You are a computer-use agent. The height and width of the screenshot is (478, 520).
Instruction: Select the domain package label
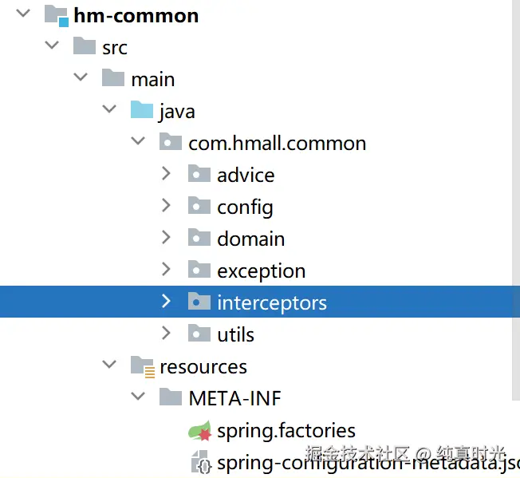[250, 239]
